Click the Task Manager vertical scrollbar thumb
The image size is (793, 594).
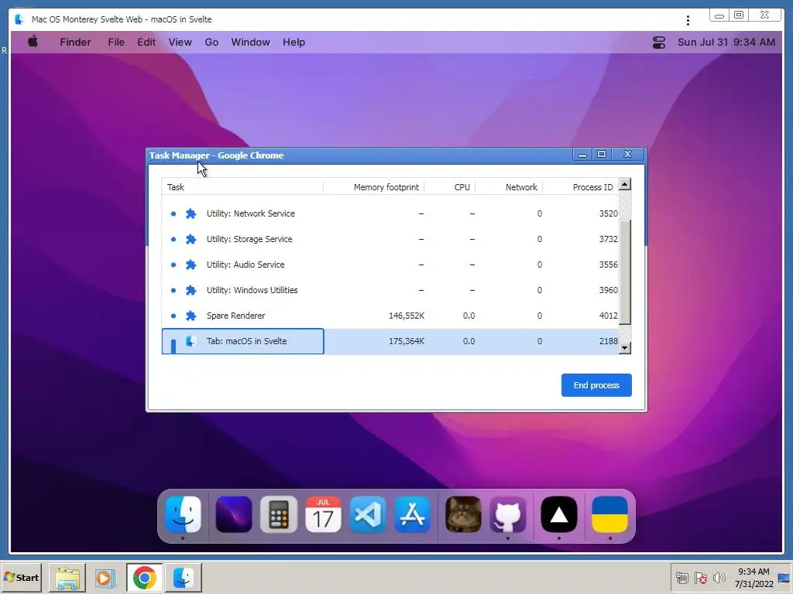pos(625,271)
